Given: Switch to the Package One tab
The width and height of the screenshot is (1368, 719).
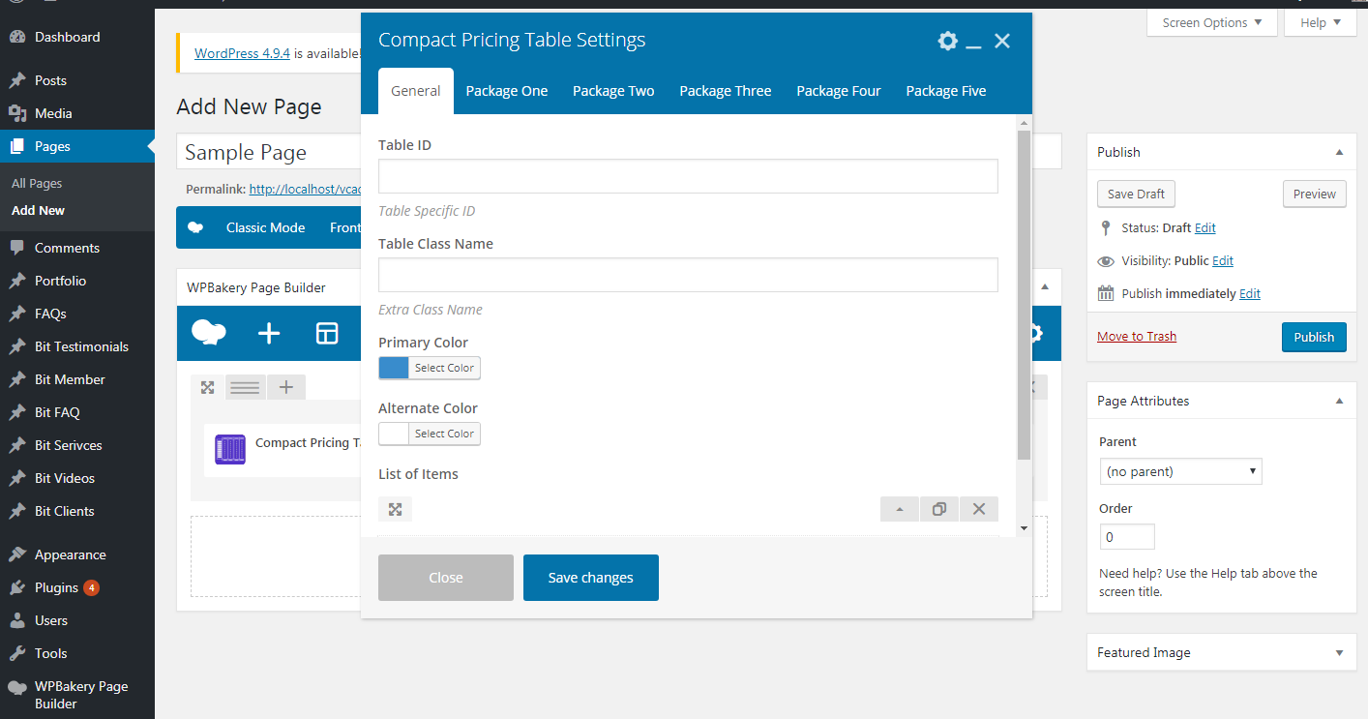Looking at the screenshot, I should point(507,91).
